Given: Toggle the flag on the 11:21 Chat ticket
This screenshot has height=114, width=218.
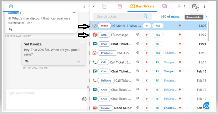Looking at the screenshot, I should [x=180, y=44].
